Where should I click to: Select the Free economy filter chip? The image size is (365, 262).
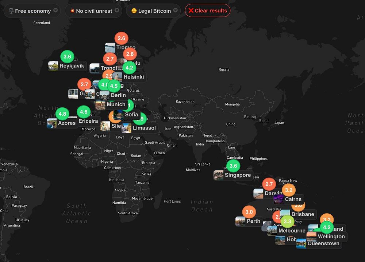pyautogui.click(x=32, y=11)
